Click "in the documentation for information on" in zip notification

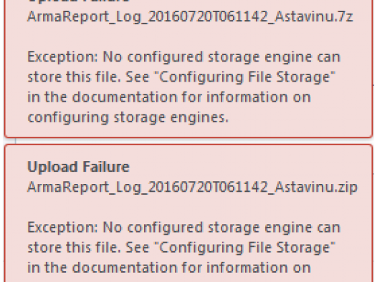169,268
